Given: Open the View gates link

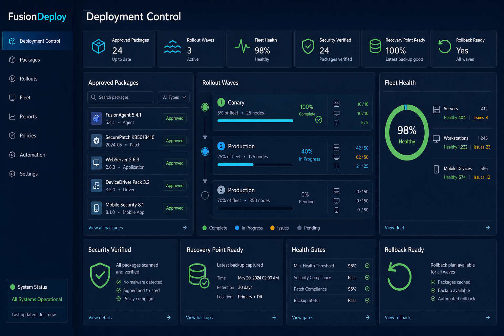Looking at the screenshot, I should tap(303, 318).
